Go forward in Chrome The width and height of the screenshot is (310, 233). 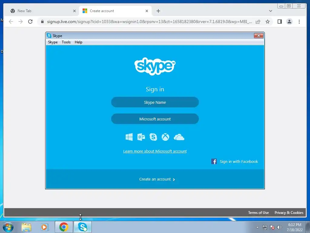21,22
